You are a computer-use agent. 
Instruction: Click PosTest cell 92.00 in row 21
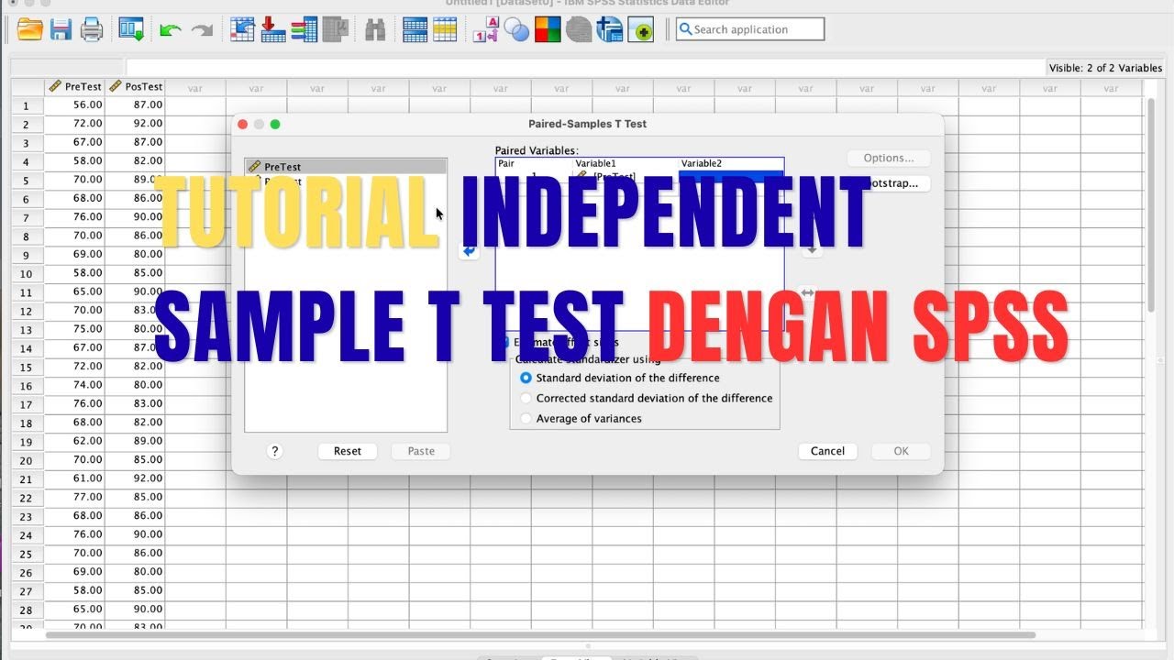coord(135,478)
